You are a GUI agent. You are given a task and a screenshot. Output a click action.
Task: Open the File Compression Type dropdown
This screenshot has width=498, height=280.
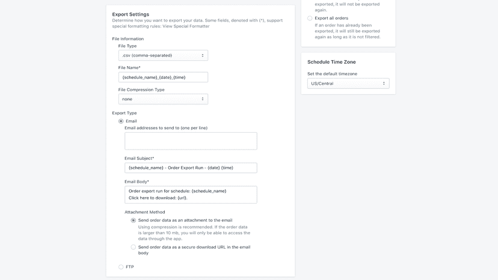(x=163, y=99)
